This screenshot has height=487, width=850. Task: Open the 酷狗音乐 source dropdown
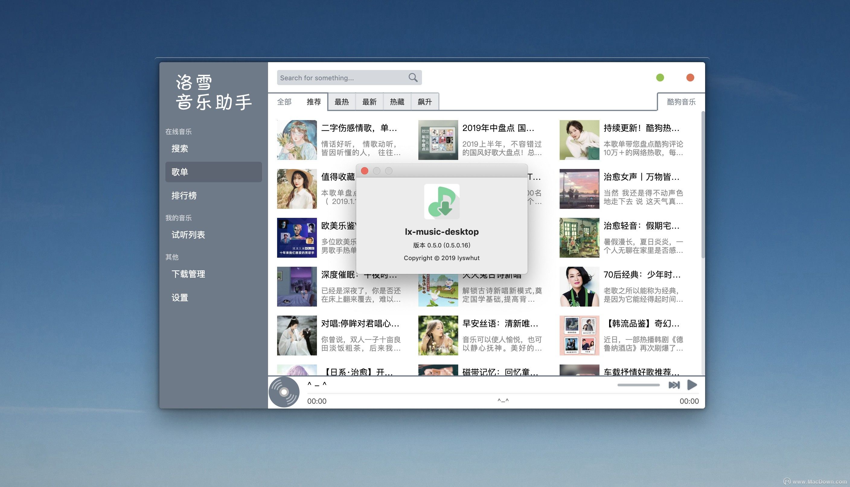681,102
